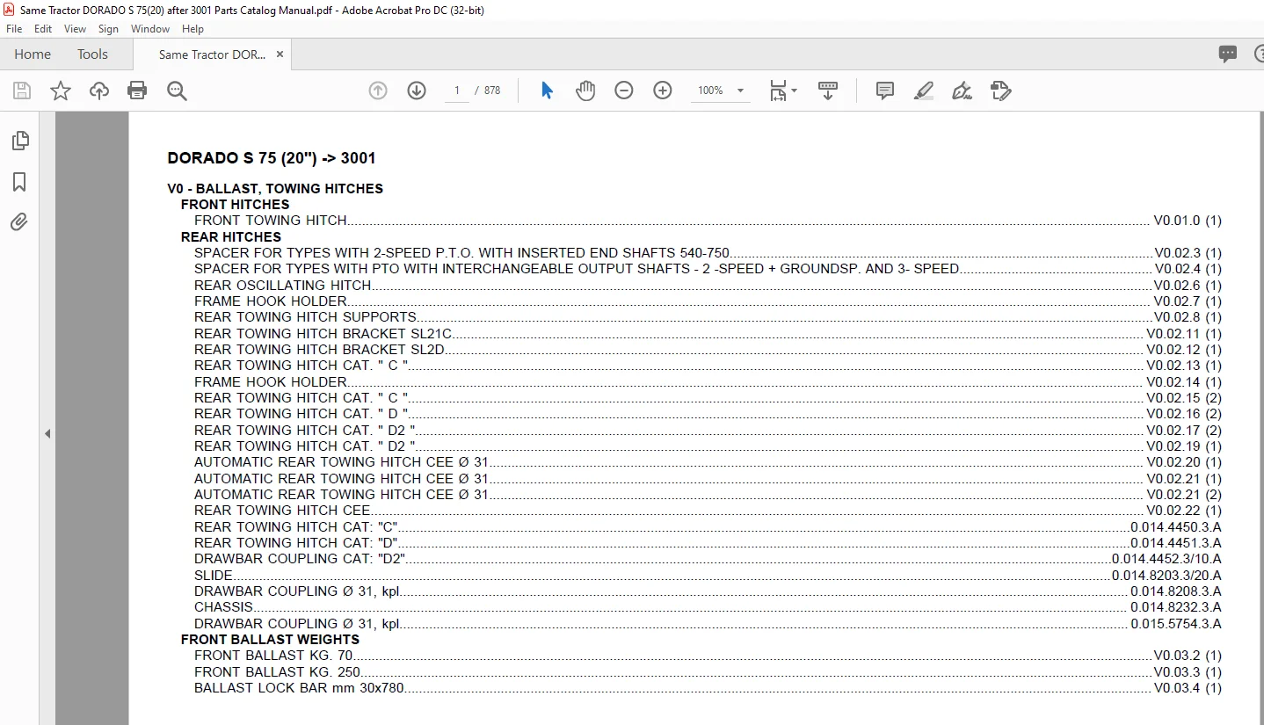Open the Attachments paperclip panel
Image resolution: width=1264 pixels, height=725 pixels.
(x=19, y=221)
